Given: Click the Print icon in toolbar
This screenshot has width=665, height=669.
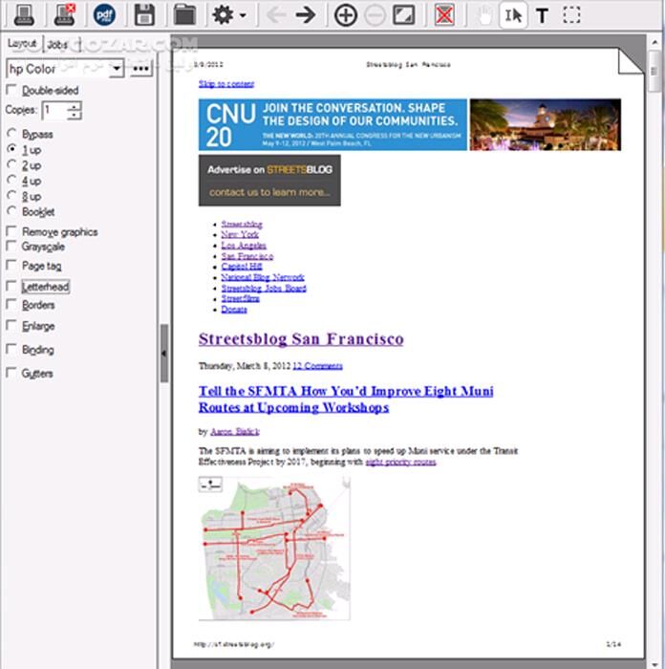Looking at the screenshot, I should [22, 14].
